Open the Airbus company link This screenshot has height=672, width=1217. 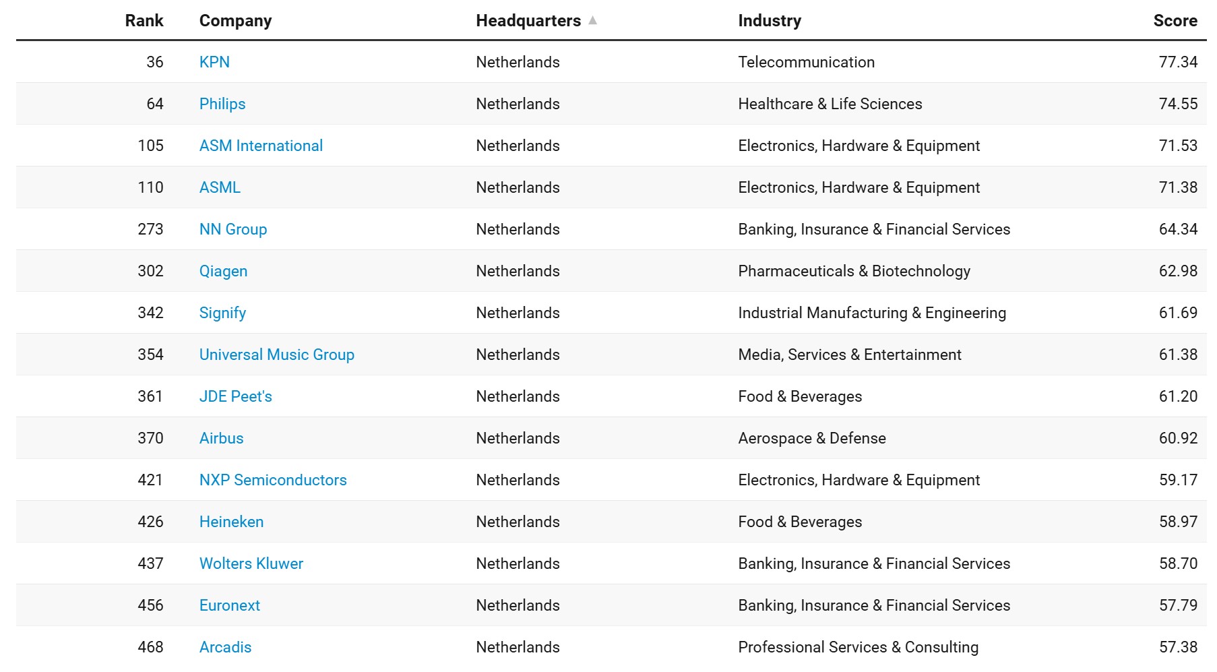[221, 438]
